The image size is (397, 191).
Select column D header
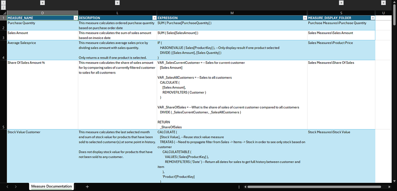click(43, 13)
